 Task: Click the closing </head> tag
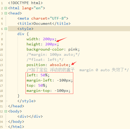pyautogui.click(x=16, y=106)
